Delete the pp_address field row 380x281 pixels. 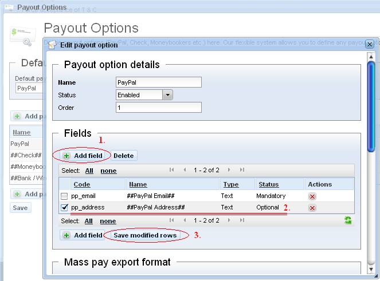[x=312, y=208]
